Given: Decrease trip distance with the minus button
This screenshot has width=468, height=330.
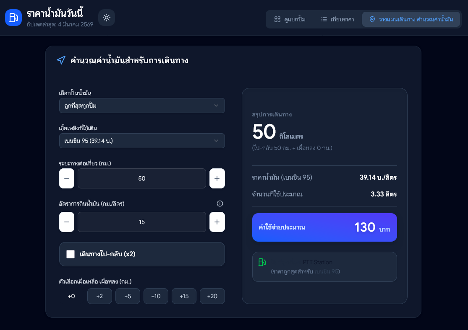Looking at the screenshot, I should 67,178.
